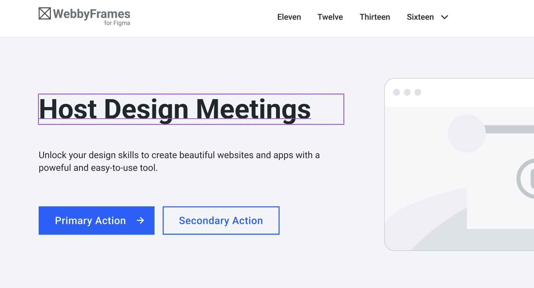Open the Eleven navigation item
Viewport: 534px width, 288px height.
(289, 17)
